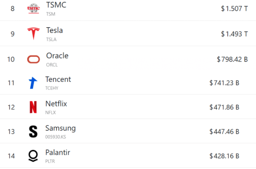Select the Samsung company name
This screenshot has height=169, width=256.
click(60, 128)
